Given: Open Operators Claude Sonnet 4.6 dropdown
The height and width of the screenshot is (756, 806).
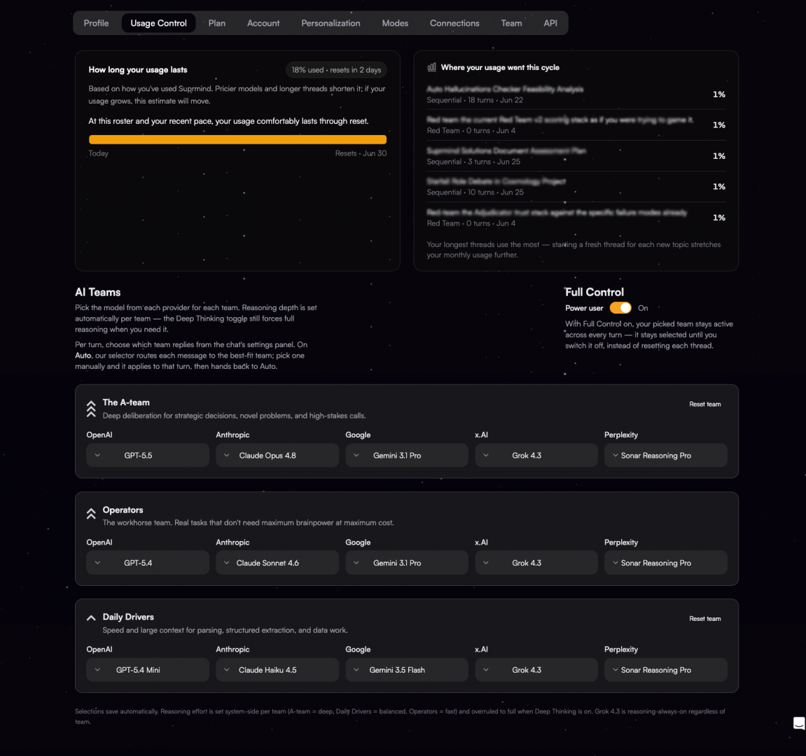Looking at the screenshot, I should [277, 563].
